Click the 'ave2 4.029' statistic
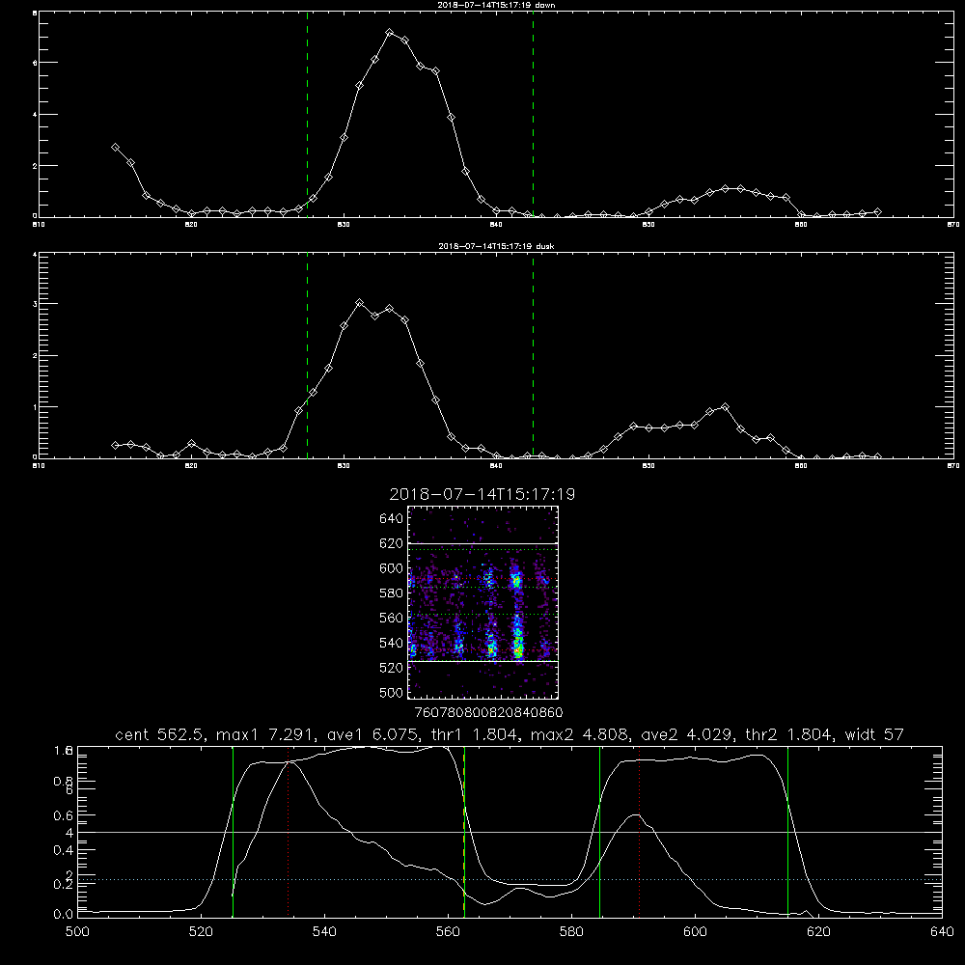The height and width of the screenshot is (965, 965). (689, 734)
